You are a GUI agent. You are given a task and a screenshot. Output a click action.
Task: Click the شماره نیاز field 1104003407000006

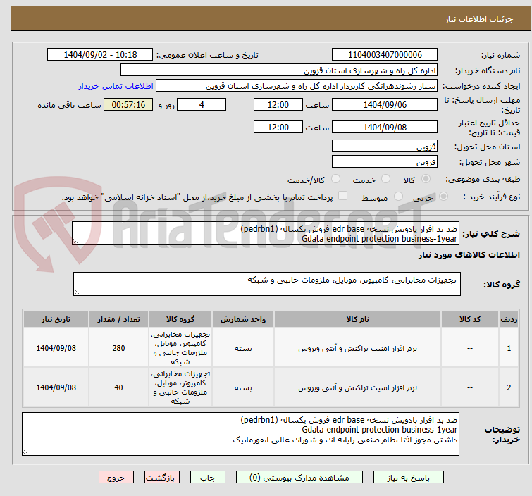pos(385,55)
